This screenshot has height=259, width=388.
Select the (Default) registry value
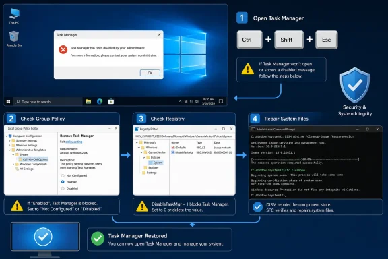(x=179, y=148)
